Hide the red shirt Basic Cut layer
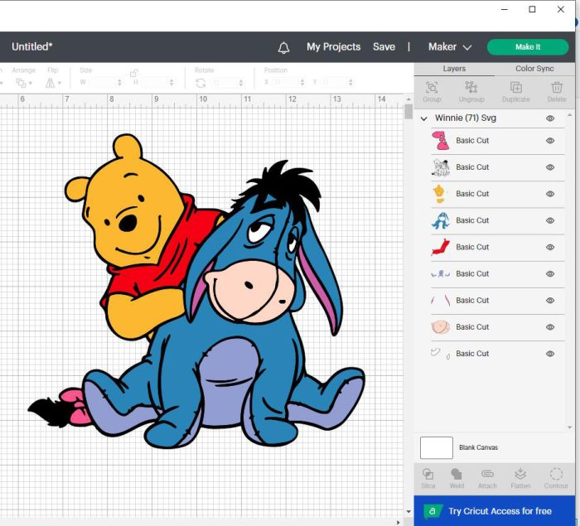The image size is (580, 526). point(550,247)
